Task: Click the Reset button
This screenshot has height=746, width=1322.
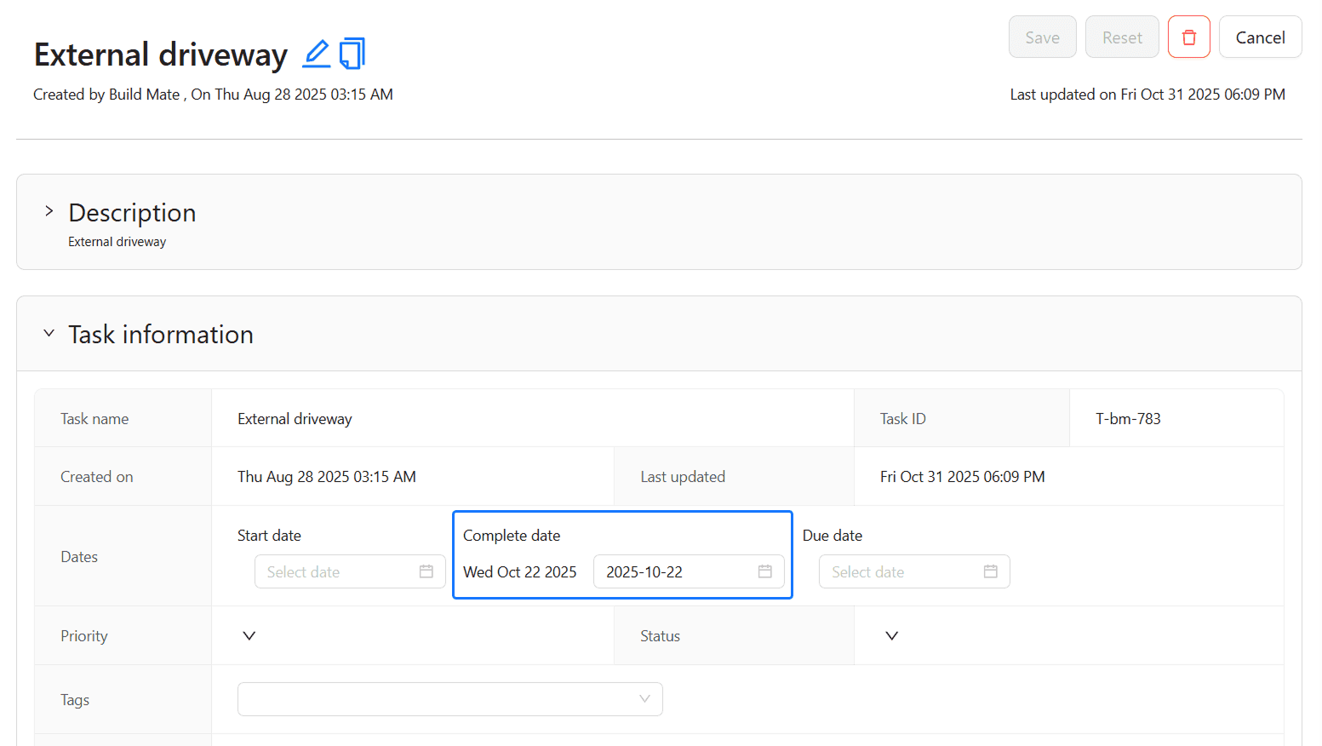Action: coord(1122,37)
